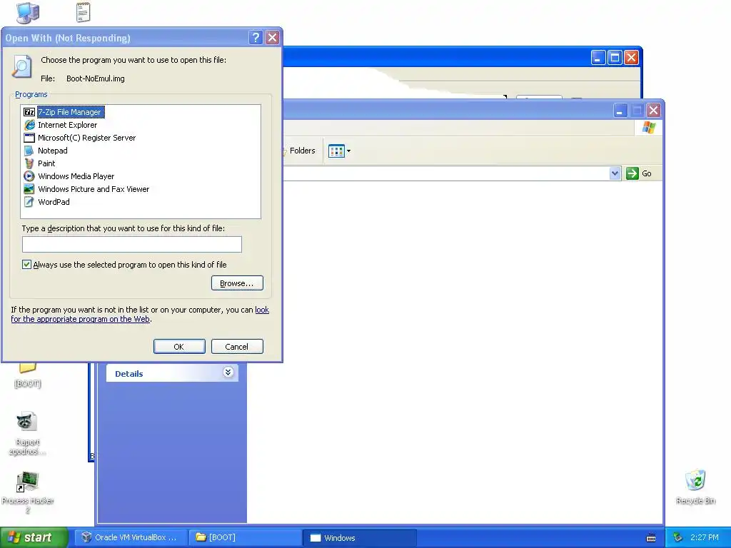Choose Windows Media Player entry
Viewport: 731px width, 548px height.
coord(76,176)
